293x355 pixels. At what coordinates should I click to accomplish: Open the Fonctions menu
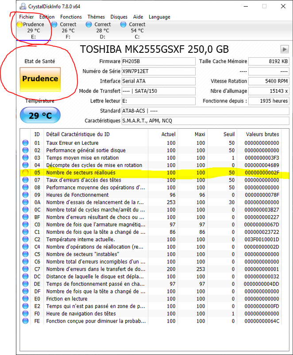tap(71, 17)
